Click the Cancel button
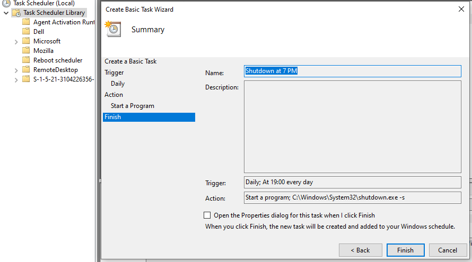Viewport: 472px width, 262px height. 448,250
